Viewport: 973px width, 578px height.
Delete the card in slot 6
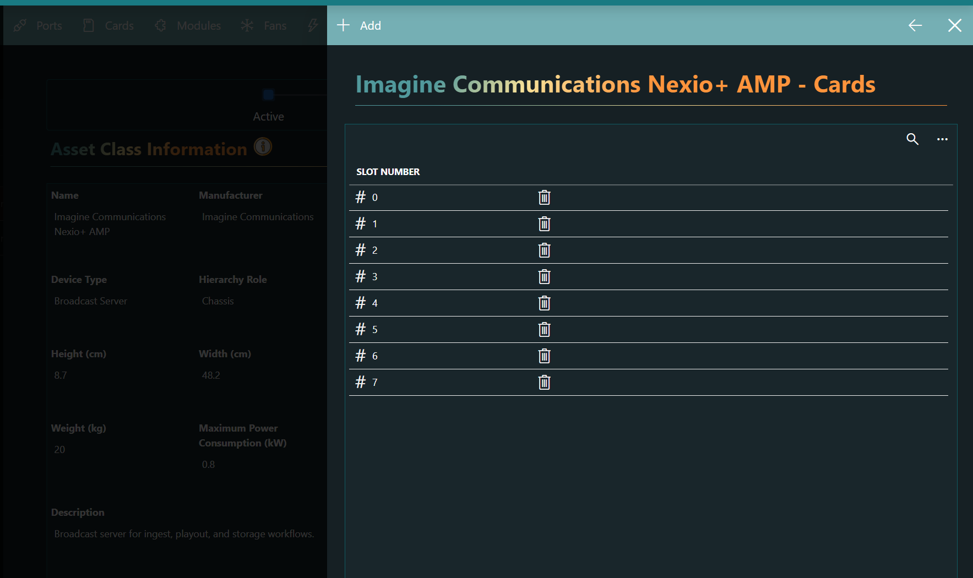pyautogui.click(x=544, y=356)
